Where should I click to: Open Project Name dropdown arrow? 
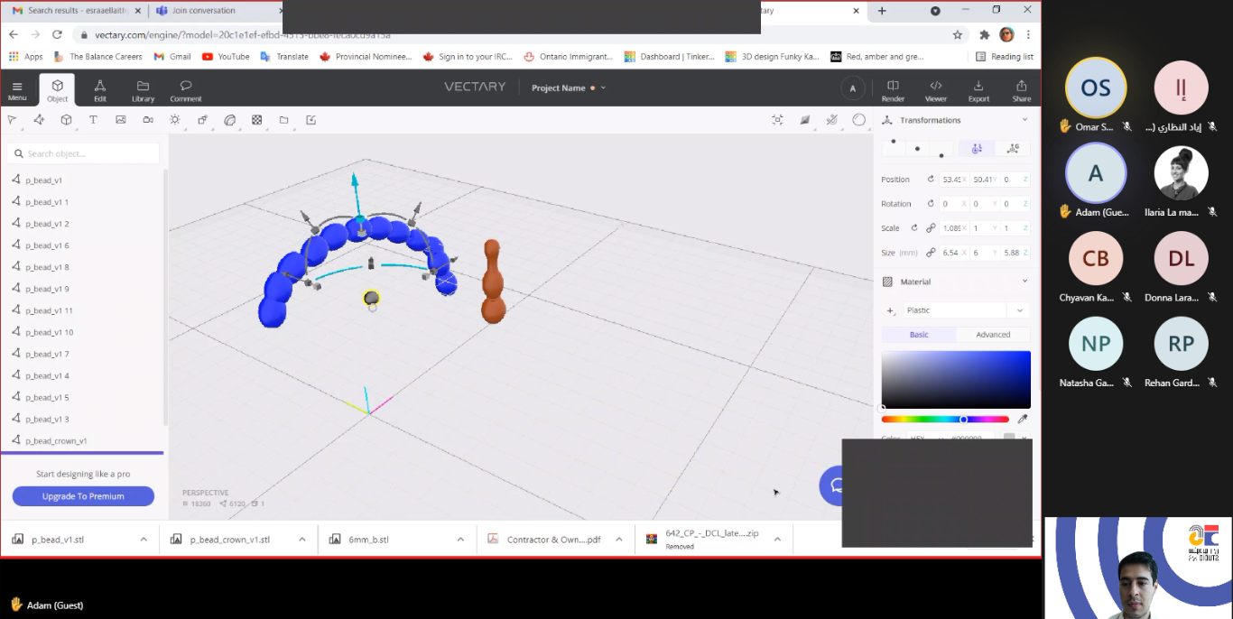[x=603, y=88]
